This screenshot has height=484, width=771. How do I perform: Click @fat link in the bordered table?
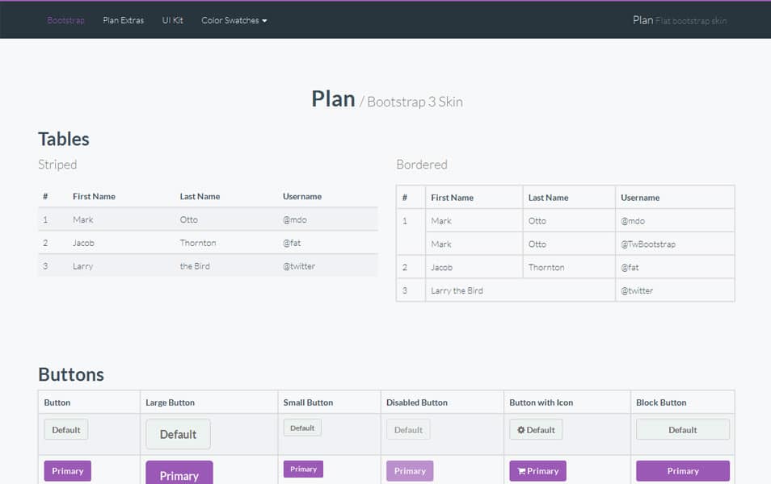630,267
